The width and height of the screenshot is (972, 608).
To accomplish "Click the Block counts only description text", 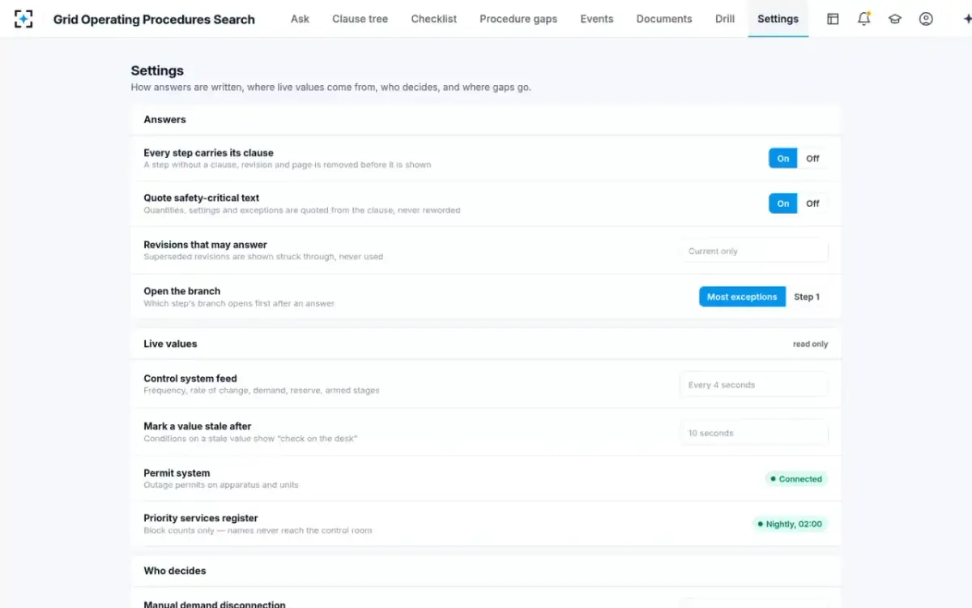I will (x=258, y=530).
